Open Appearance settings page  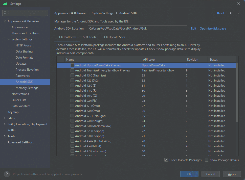tap(19, 27)
